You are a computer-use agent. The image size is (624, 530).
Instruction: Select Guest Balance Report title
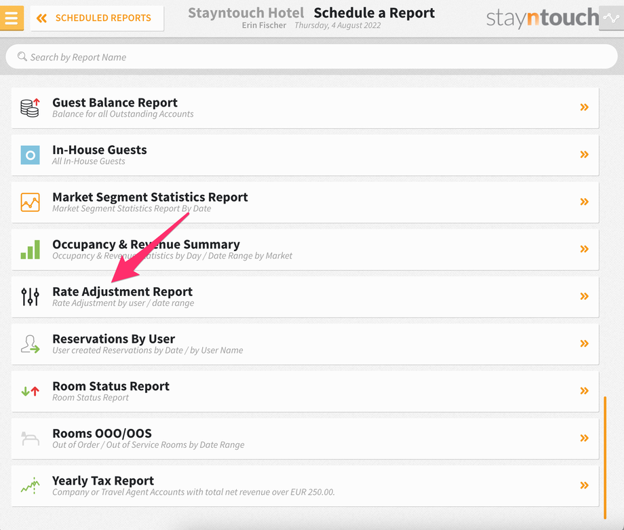(115, 102)
